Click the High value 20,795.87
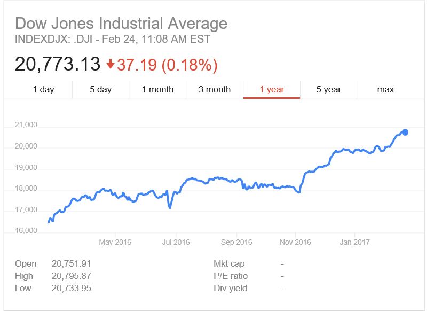The image size is (434, 311). tap(71, 276)
